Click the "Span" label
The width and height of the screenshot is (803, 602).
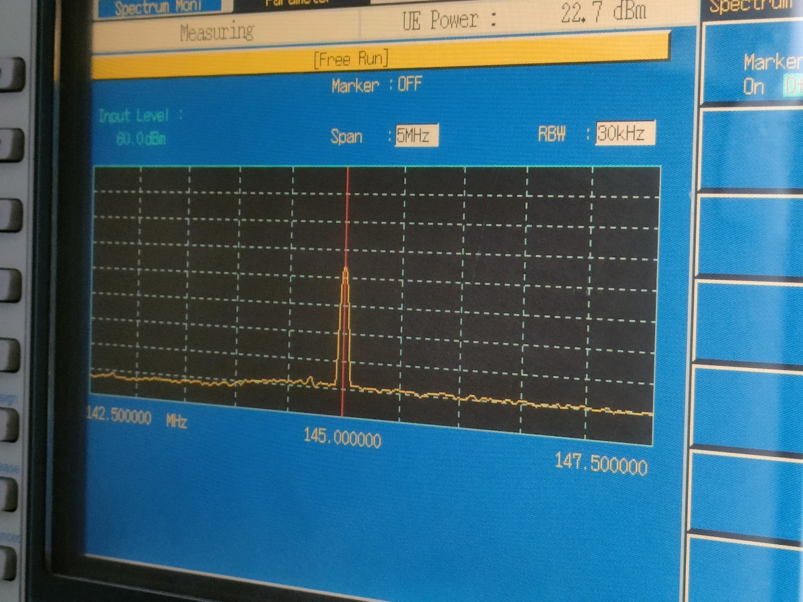coord(346,137)
